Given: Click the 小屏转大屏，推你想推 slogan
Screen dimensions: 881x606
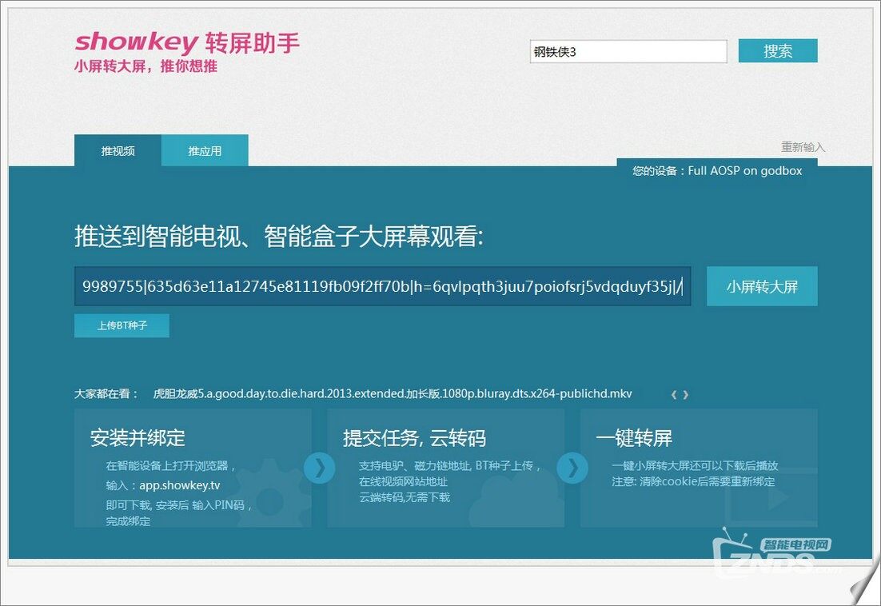Looking at the screenshot, I should (146, 66).
